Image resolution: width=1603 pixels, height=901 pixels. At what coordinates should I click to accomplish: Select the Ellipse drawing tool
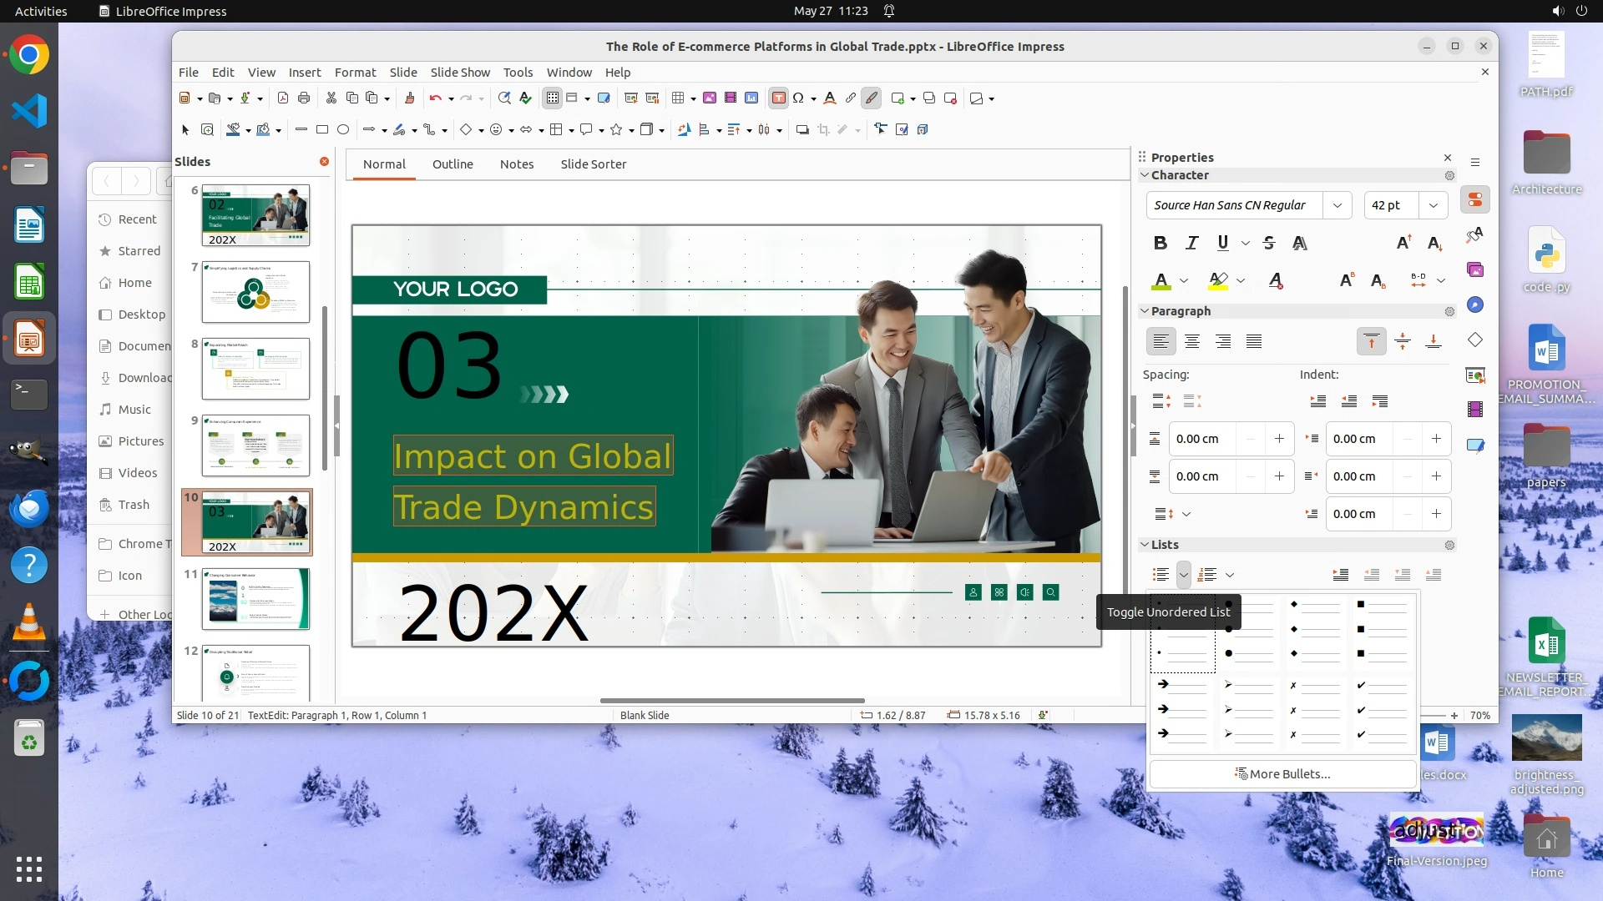(343, 129)
